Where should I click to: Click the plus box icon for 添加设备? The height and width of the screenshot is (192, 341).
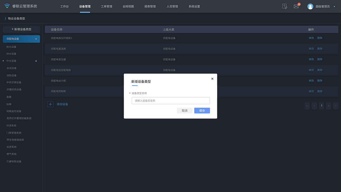[x=50, y=104]
